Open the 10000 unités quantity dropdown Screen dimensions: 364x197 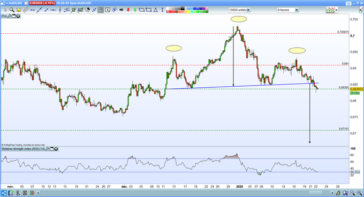pos(239,10)
